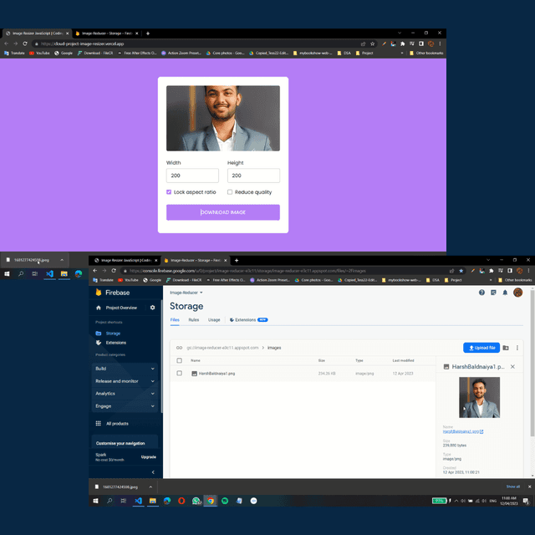Enable the Reduce quality checkbox
Image resolution: width=535 pixels, height=535 pixels.
(x=230, y=192)
